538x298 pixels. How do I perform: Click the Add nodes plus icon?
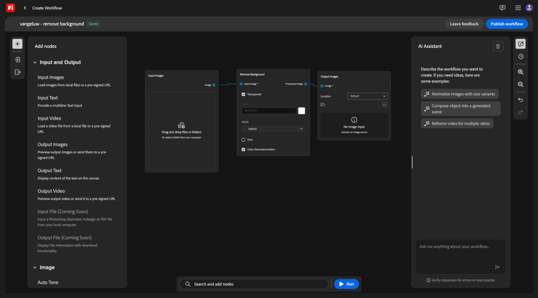[17, 44]
